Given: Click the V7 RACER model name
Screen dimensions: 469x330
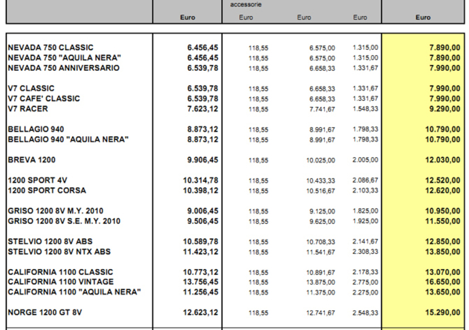Looking at the screenshot, I should click(x=28, y=109).
